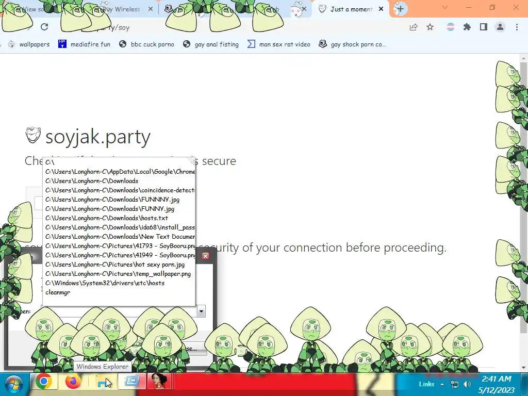This screenshot has height=396, width=528.
Task: Select 41793 - SoyBooru.png entry
Action: [x=119, y=246]
